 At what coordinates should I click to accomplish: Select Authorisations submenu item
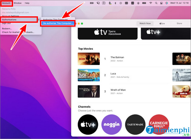19,20
